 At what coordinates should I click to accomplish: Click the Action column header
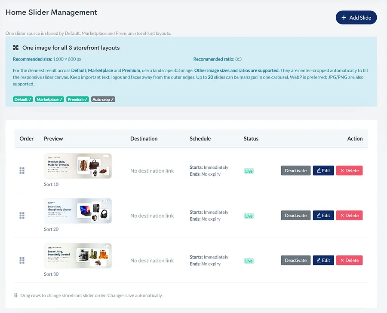pyautogui.click(x=355, y=139)
